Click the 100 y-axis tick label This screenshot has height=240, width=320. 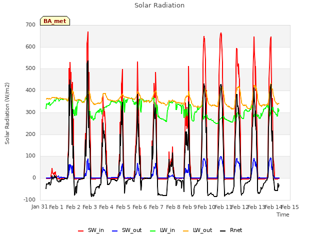click(30, 156)
